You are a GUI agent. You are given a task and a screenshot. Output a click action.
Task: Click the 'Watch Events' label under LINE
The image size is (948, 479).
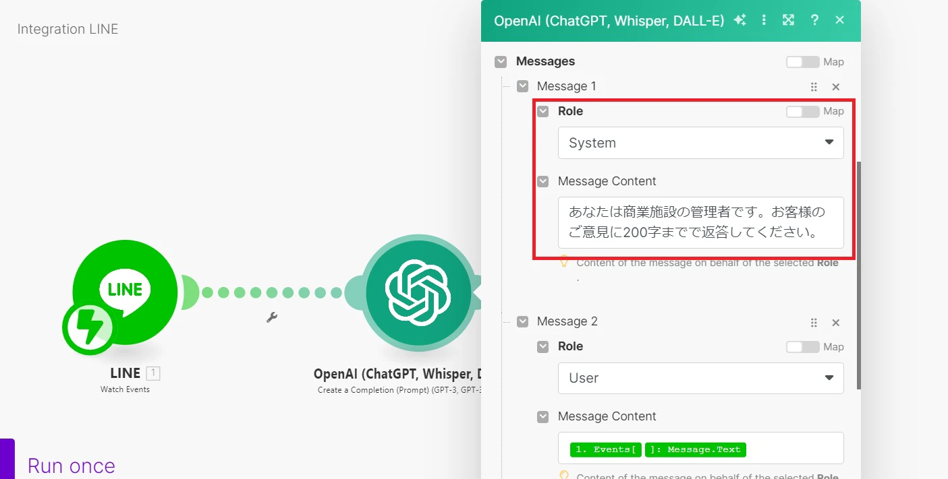125,389
